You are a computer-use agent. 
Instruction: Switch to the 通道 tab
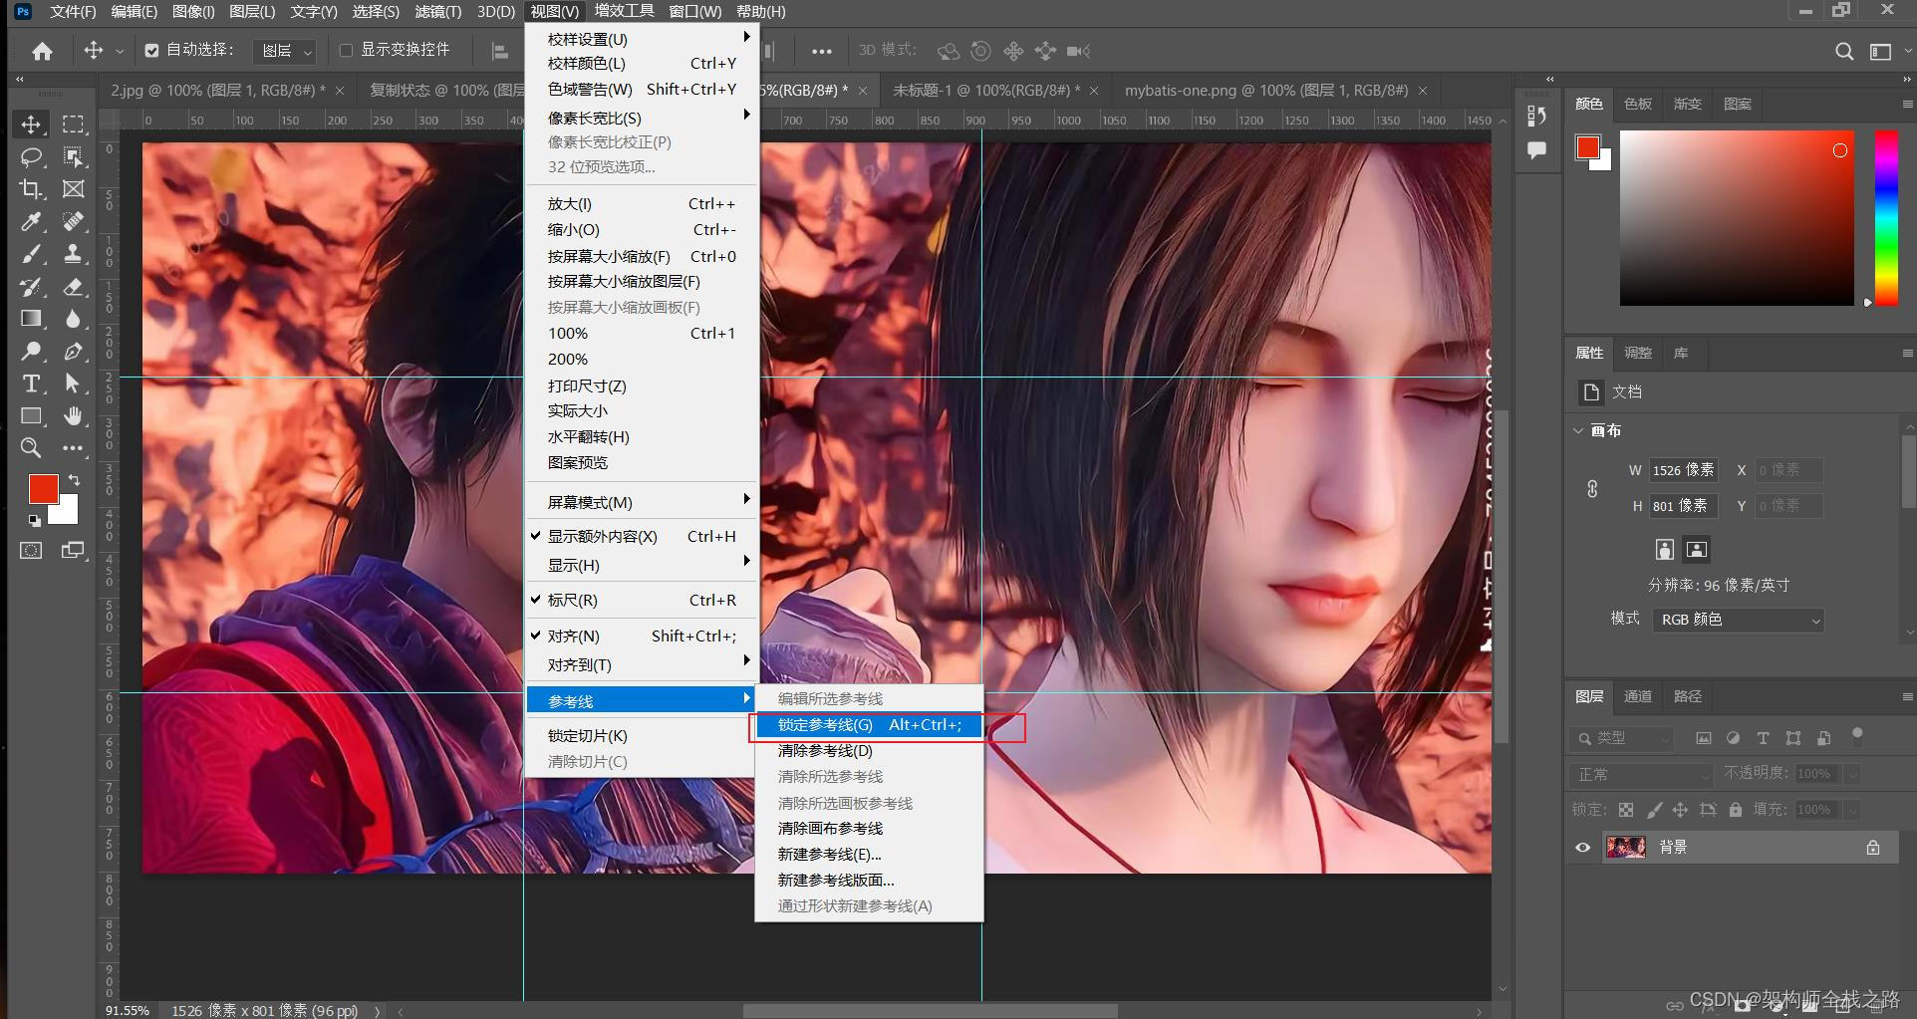click(x=1638, y=696)
